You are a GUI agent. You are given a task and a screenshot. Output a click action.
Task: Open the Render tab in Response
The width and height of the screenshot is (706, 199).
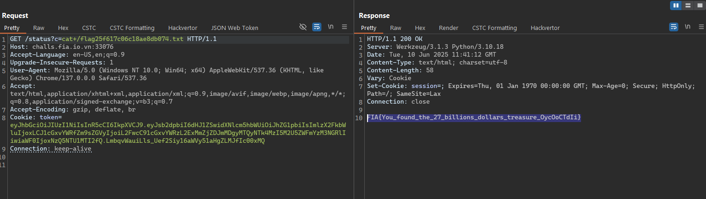[449, 28]
